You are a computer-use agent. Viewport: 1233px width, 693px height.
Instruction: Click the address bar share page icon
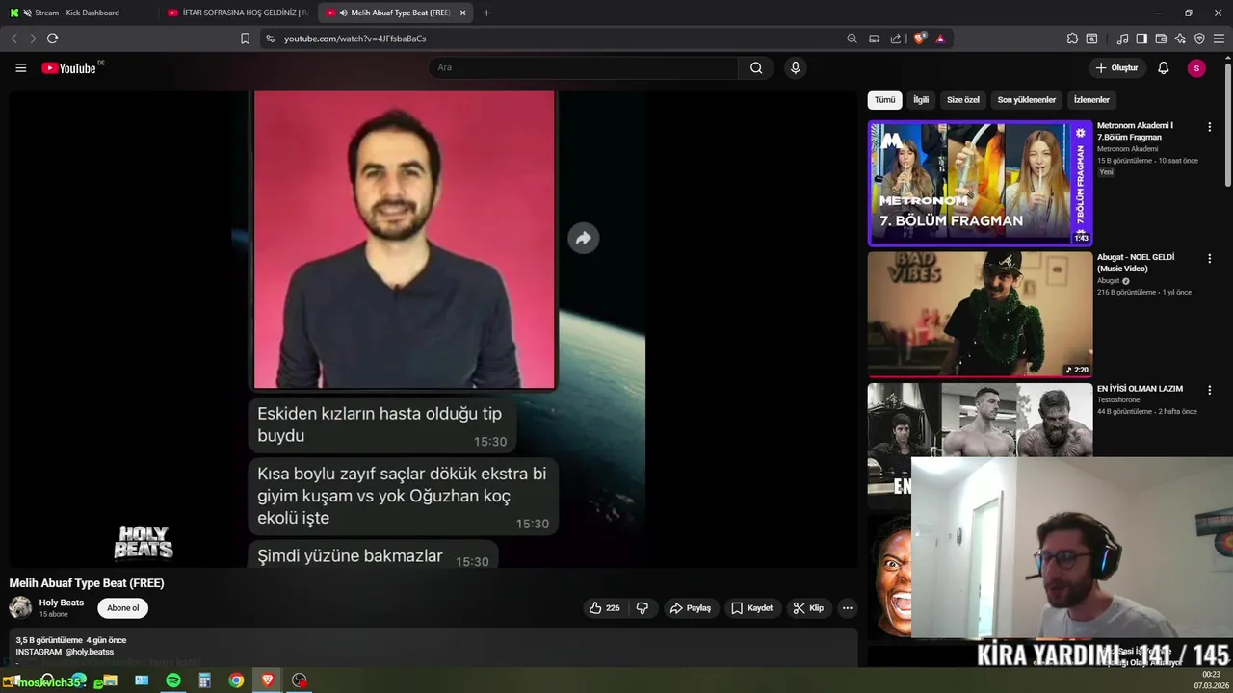pyautogui.click(x=896, y=38)
